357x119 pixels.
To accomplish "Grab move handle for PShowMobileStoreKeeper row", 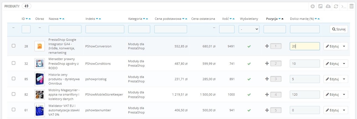I will pyautogui.click(x=267, y=94).
